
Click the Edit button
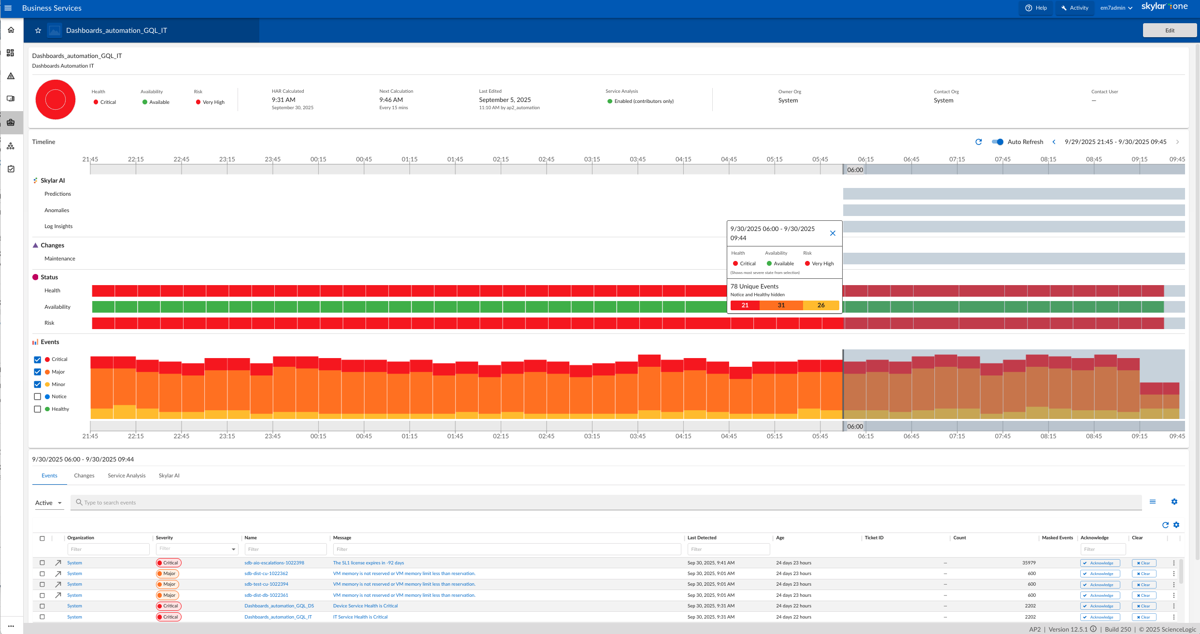click(1169, 30)
